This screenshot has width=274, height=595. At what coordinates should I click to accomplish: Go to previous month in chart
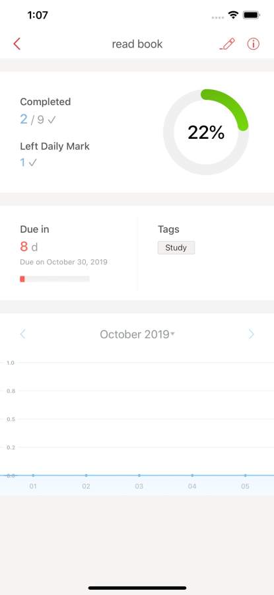22,334
